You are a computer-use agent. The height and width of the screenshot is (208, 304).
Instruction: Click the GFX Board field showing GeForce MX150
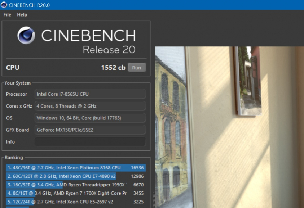pyautogui.click(x=90, y=130)
